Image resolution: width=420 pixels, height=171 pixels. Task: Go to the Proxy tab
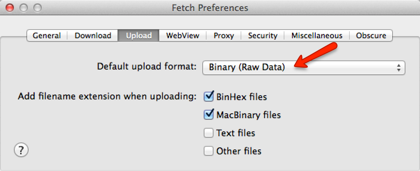point(224,35)
